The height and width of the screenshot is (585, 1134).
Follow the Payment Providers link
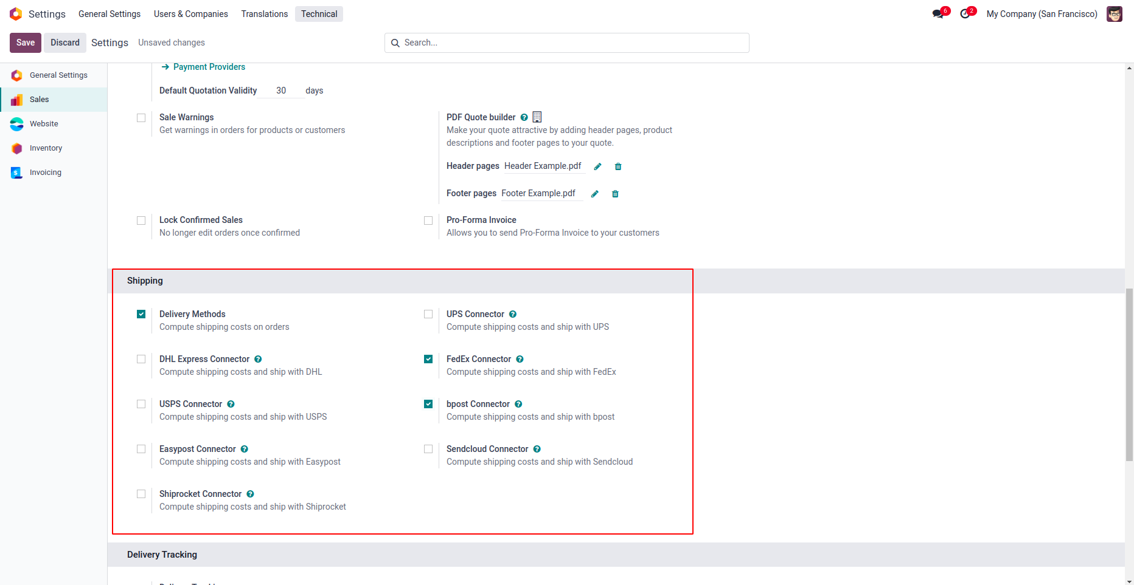(209, 67)
